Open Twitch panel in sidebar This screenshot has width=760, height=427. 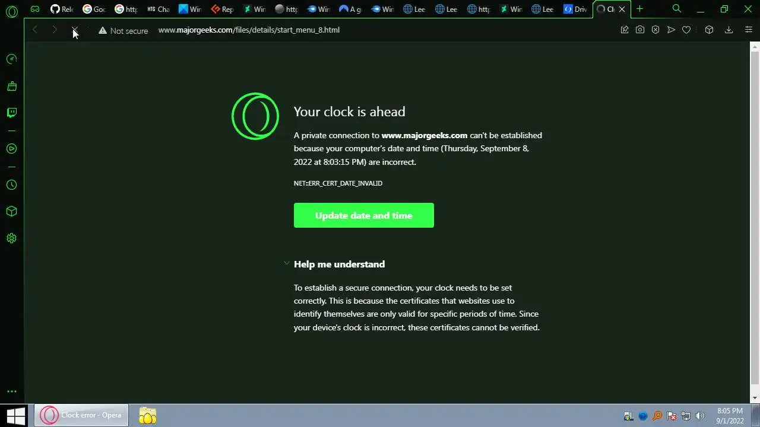pyautogui.click(x=11, y=113)
